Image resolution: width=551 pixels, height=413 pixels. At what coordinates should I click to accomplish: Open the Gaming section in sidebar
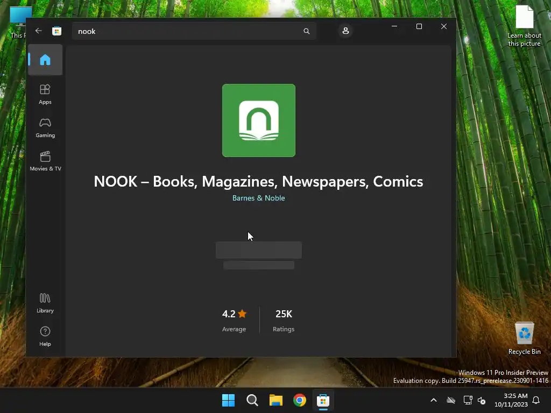point(45,128)
